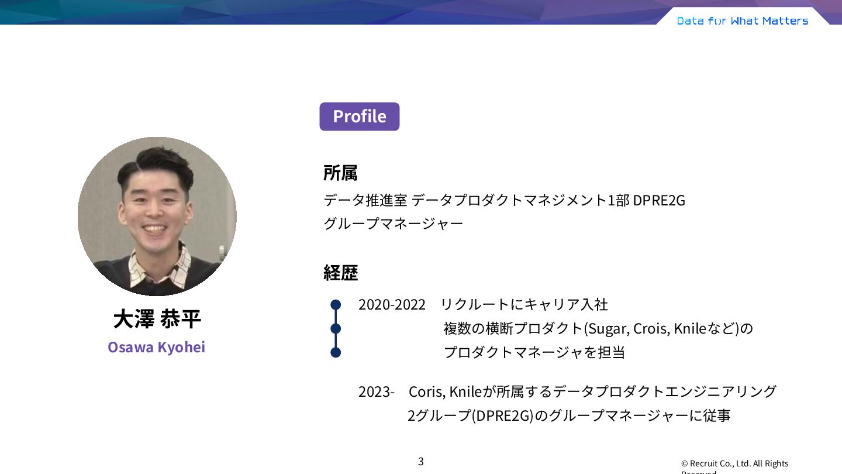Click the middle timeline dot
Viewport: 842px width, 474px height.
[x=336, y=328]
